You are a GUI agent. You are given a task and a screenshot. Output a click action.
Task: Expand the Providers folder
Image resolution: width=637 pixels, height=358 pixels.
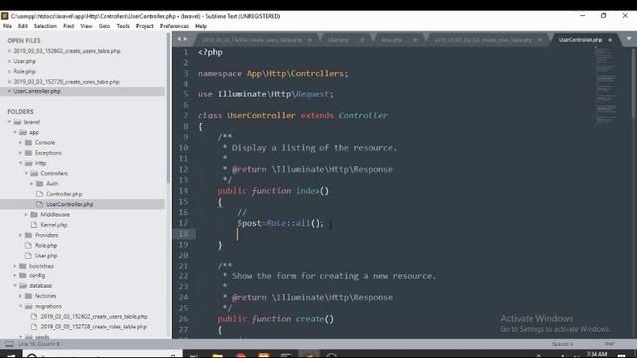click(20, 235)
